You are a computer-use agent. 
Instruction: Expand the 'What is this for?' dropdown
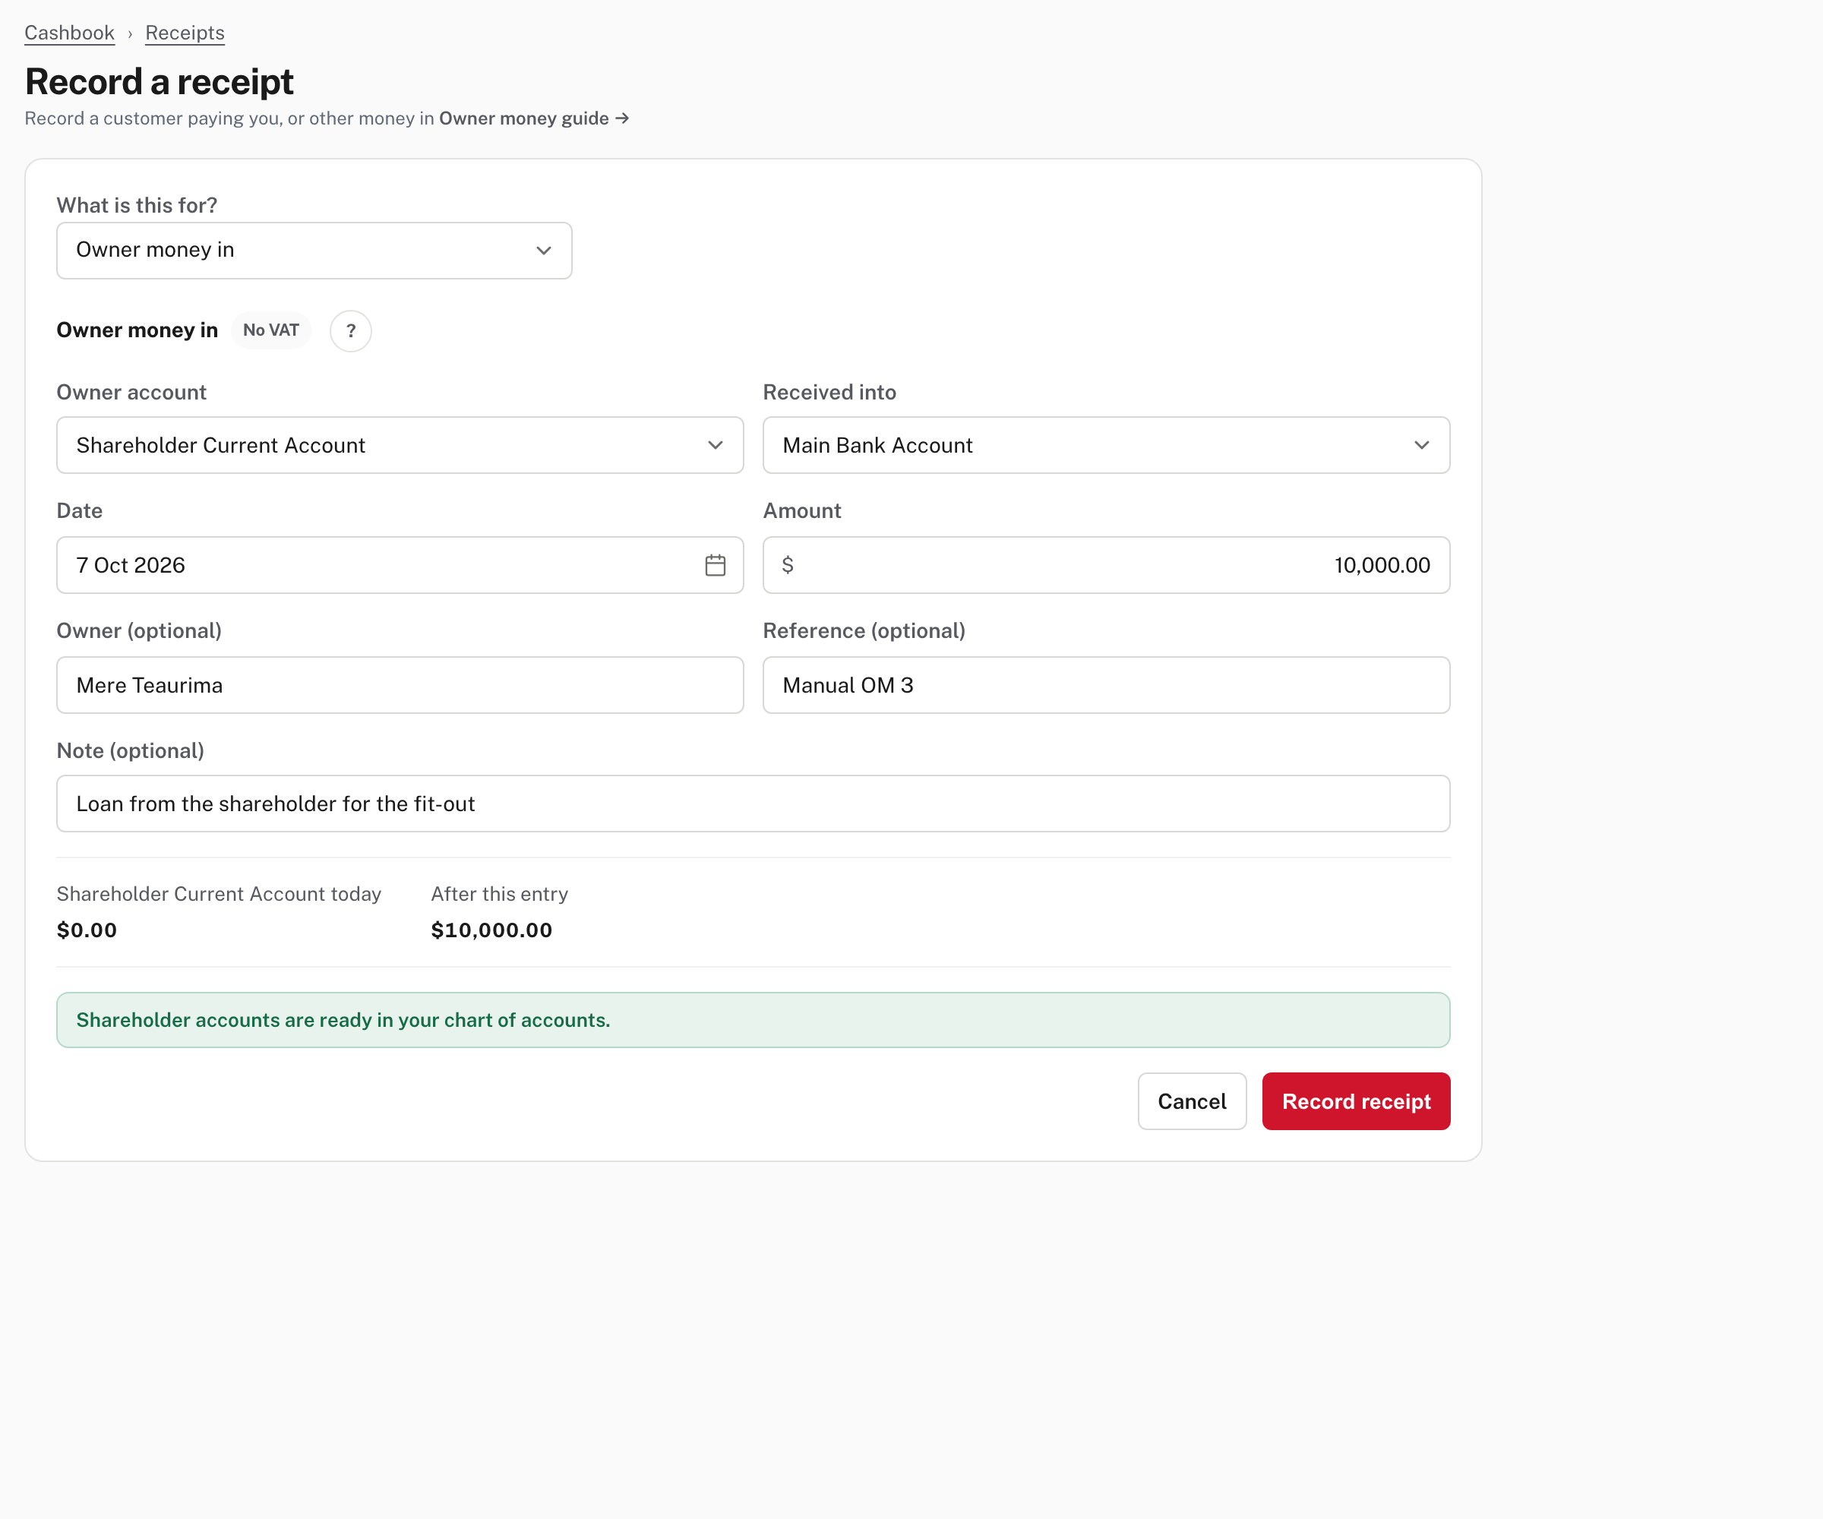click(x=314, y=250)
